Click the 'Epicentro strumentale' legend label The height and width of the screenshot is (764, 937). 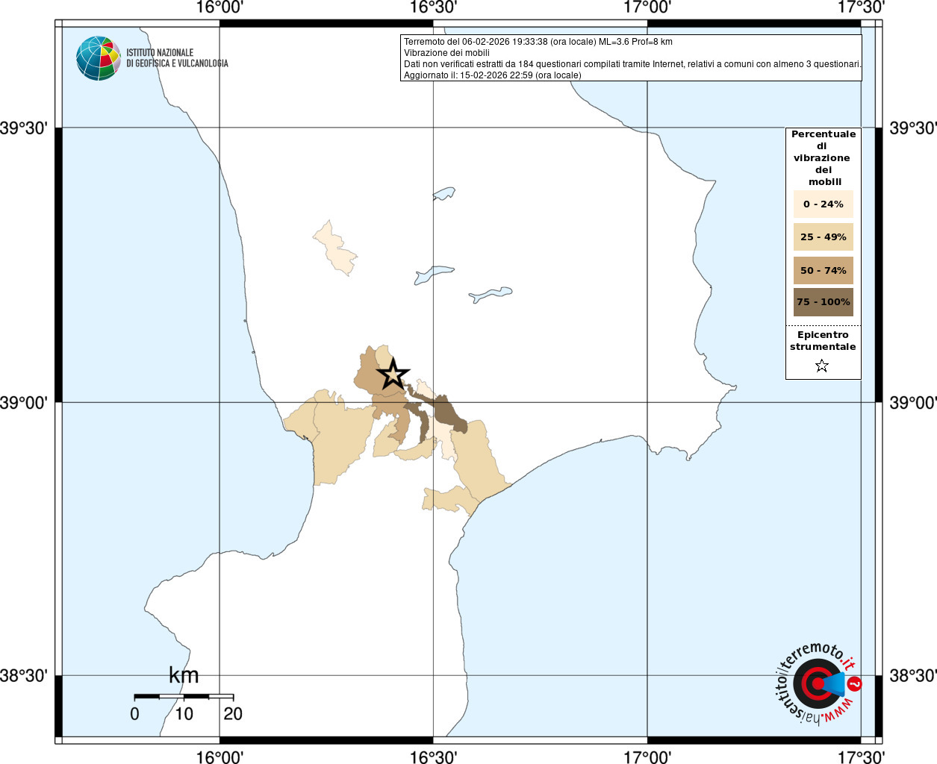[x=823, y=341]
